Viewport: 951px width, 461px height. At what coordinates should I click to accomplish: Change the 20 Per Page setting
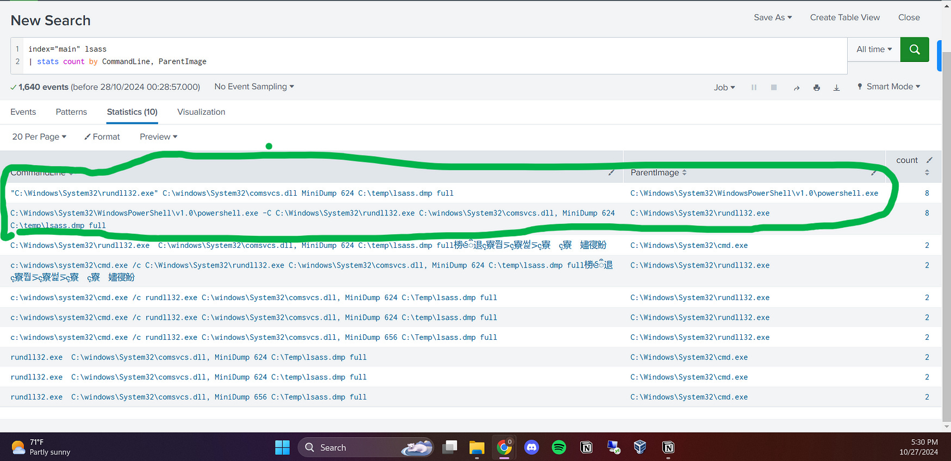(x=39, y=136)
